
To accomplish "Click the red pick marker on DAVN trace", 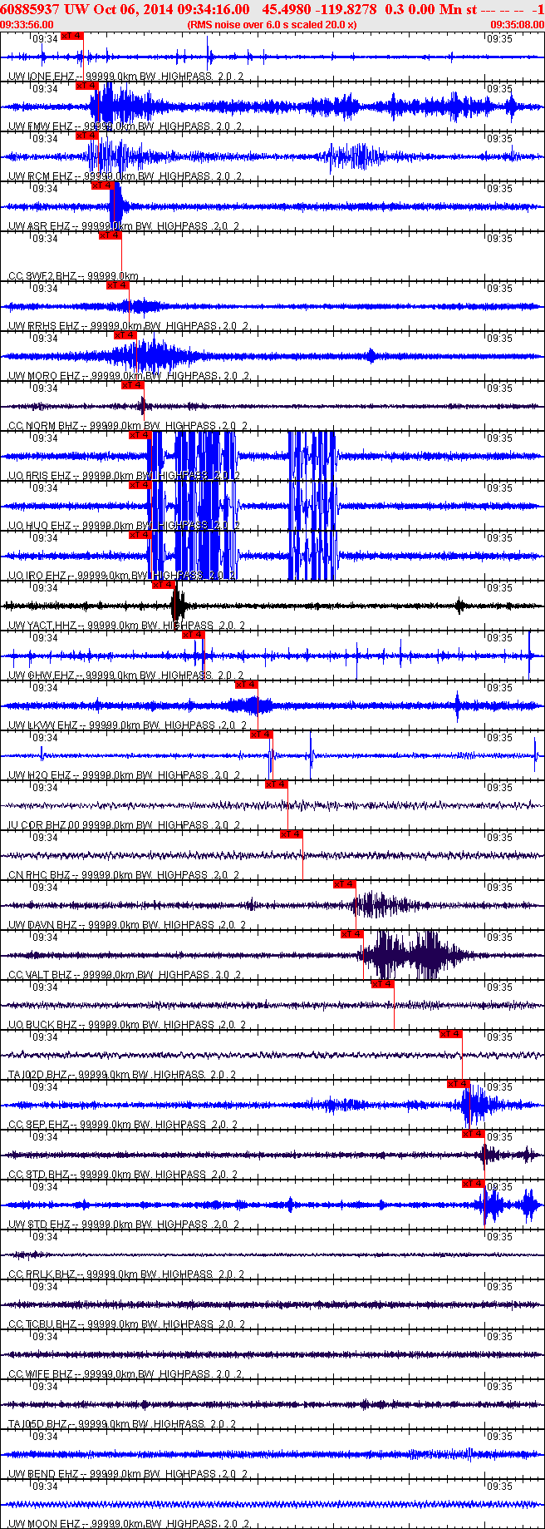I will click(345, 884).
